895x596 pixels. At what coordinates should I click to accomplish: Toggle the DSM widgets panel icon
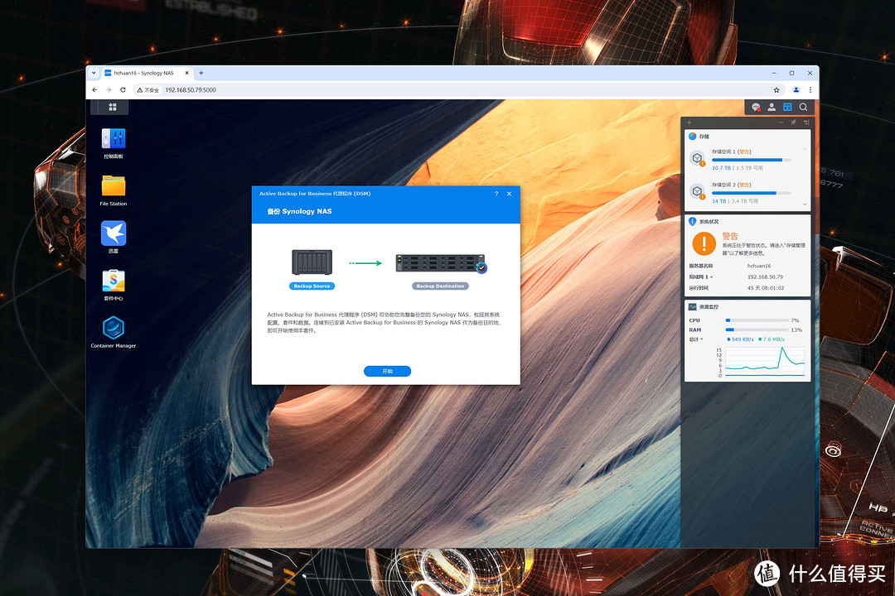[787, 107]
